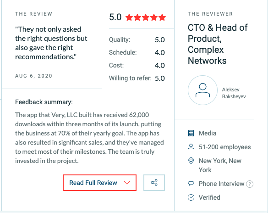Click the Quality rating row
The image size is (268, 213).
137,40
